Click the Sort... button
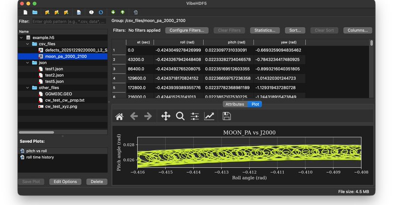Viewport: 393px width, 205px height. coord(295,30)
